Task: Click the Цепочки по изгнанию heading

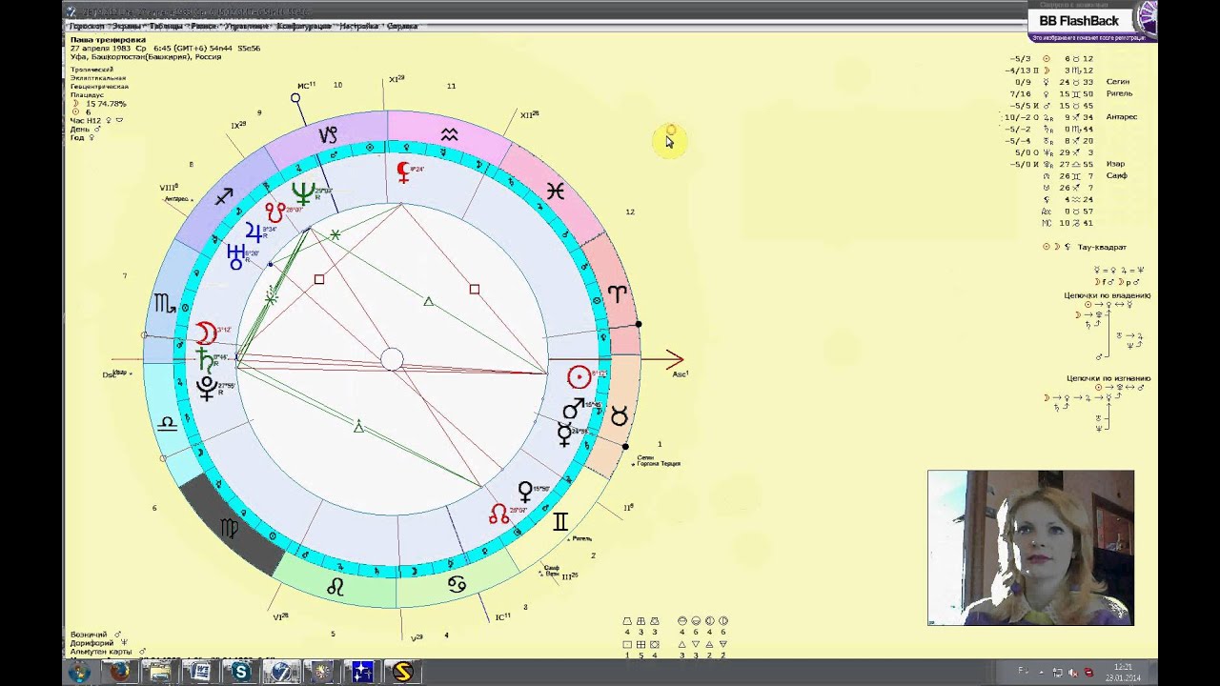Action: pyautogui.click(x=1108, y=378)
